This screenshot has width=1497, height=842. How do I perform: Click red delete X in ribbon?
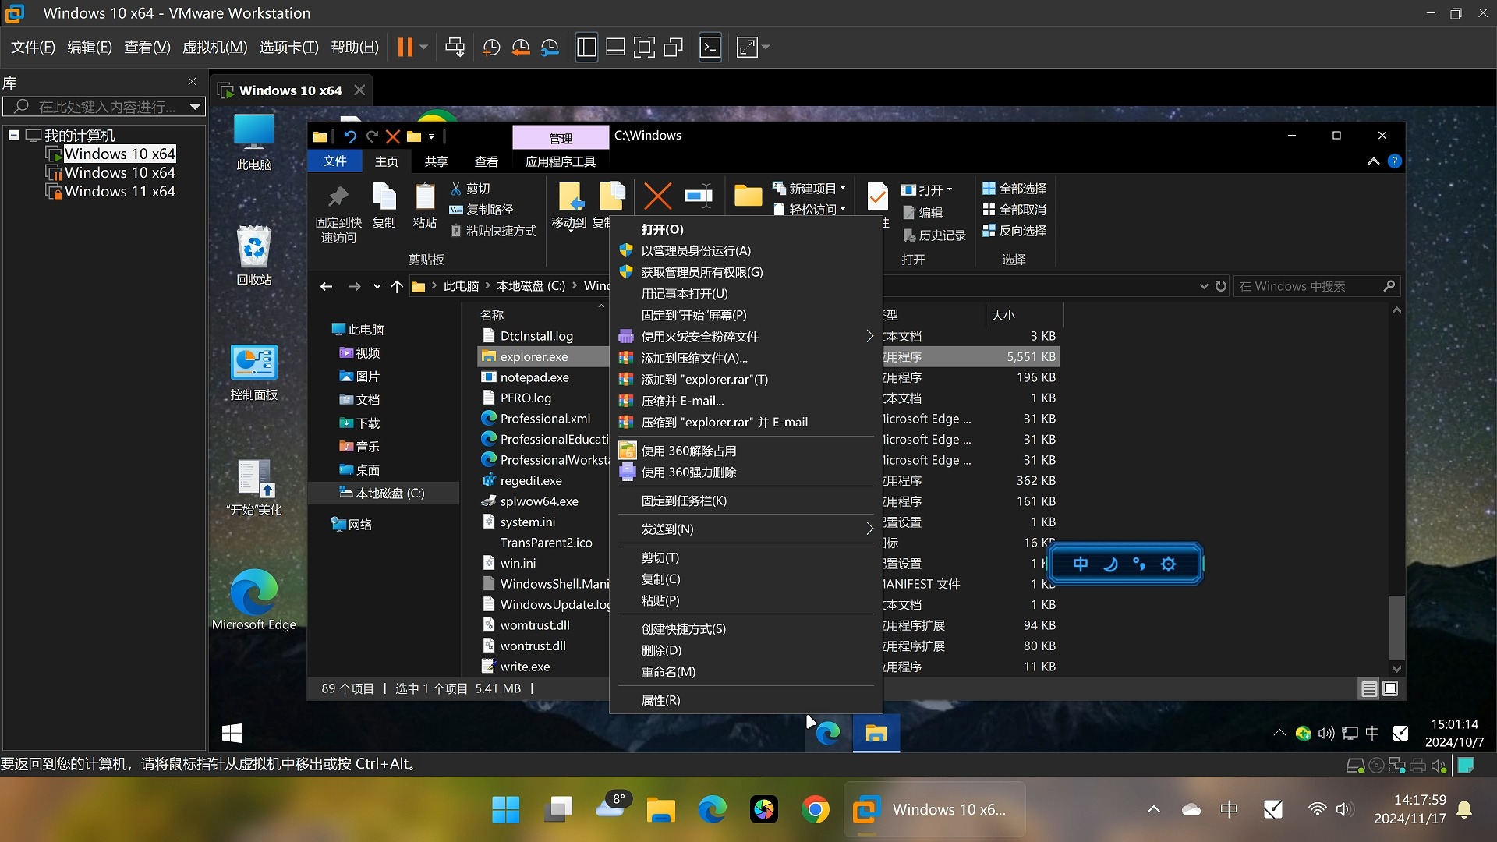point(657,196)
